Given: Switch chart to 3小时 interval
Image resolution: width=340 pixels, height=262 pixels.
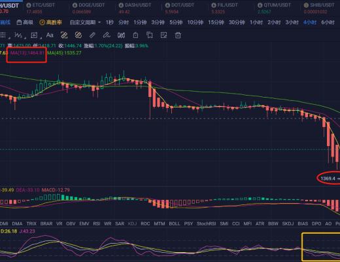Looking at the screenshot, I should (x=292, y=22).
